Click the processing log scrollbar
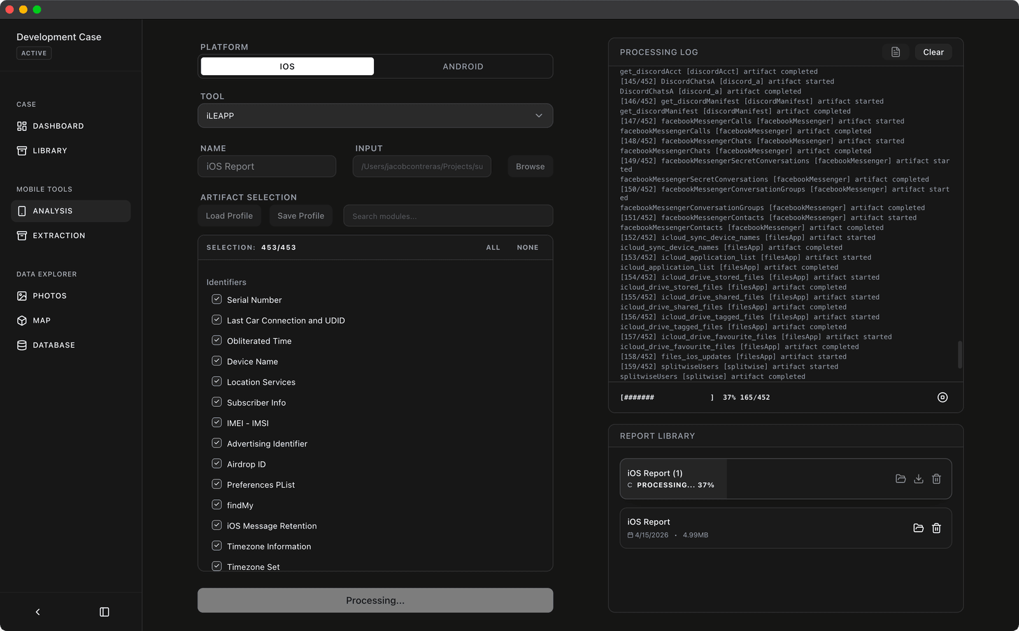The width and height of the screenshot is (1019, 631). pos(960,355)
